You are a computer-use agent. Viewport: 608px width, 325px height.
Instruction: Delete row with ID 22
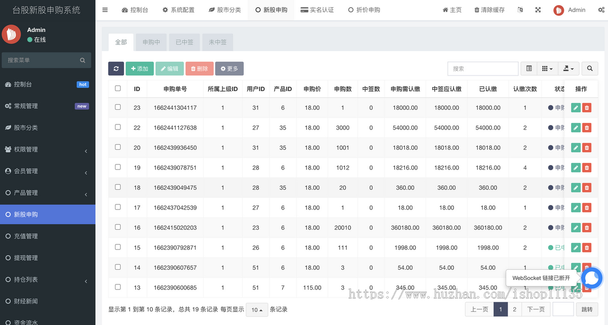[587, 128]
